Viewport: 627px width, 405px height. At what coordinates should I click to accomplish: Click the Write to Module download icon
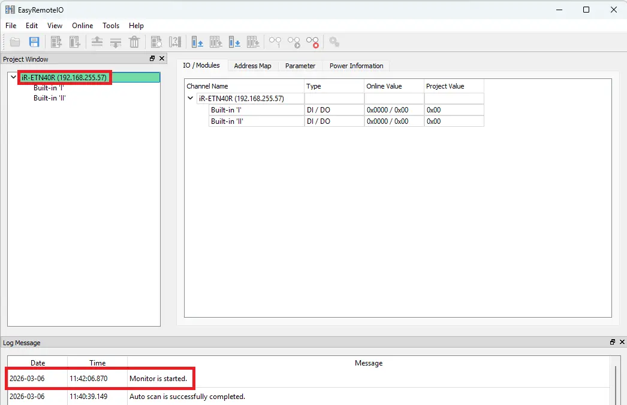[x=234, y=42]
